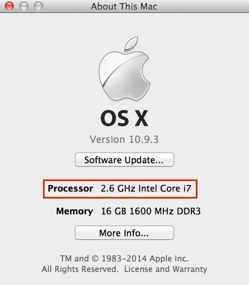Screen dimensions: 249x285
Task: Click the bitten Apple logo body
Action: coord(122,78)
